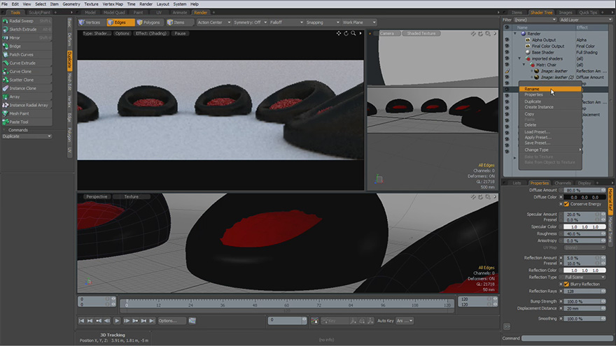
Task: Click the Perspective viewport button
Action: (97, 196)
